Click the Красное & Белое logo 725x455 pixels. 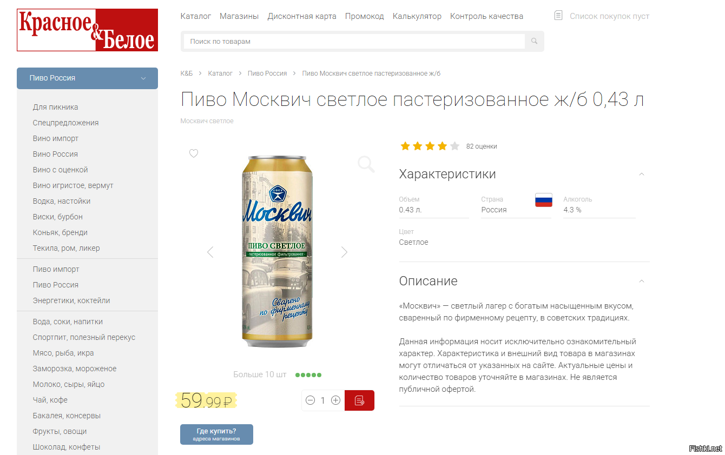[87, 30]
